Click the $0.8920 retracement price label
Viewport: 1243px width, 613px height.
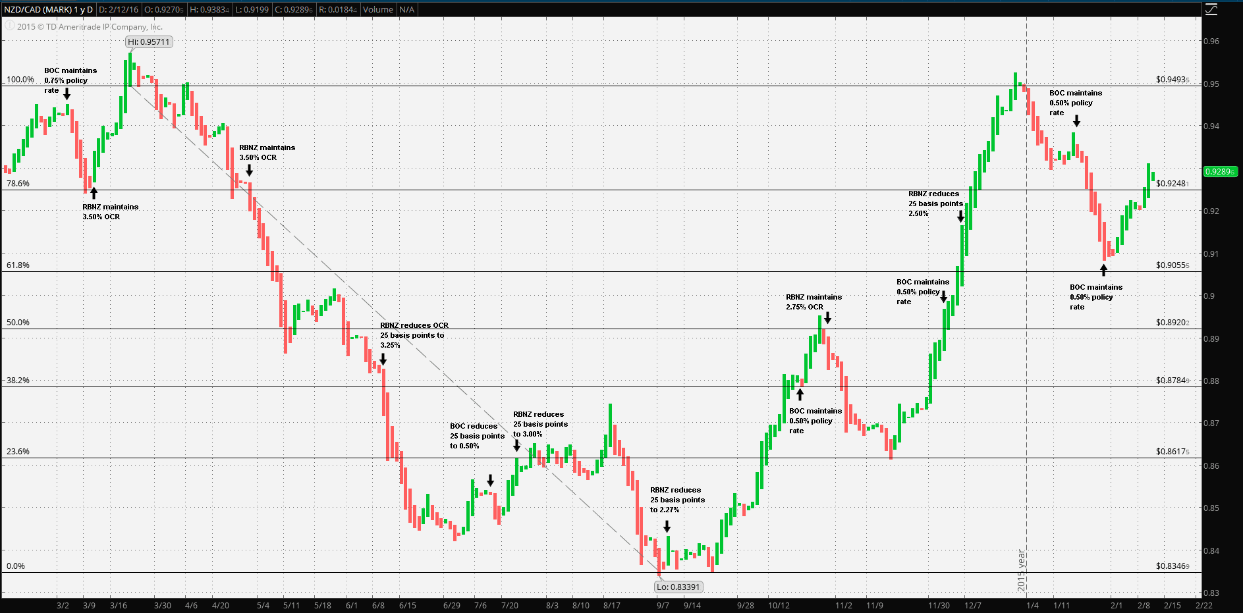(x=1173, y=323)
